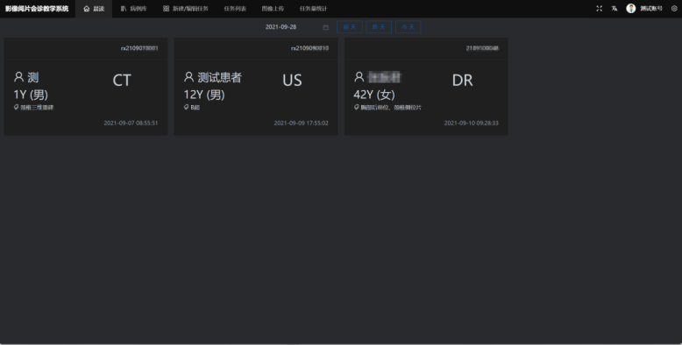This screenshot has width=682, height=345.
Task: Go to 新建/编辑任务 menu item
Action: point(186,9)
